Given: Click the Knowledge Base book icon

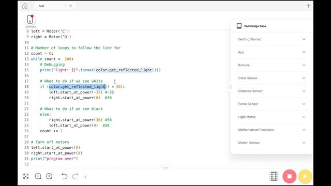Looking at the screenshot, I should point(239,26).
